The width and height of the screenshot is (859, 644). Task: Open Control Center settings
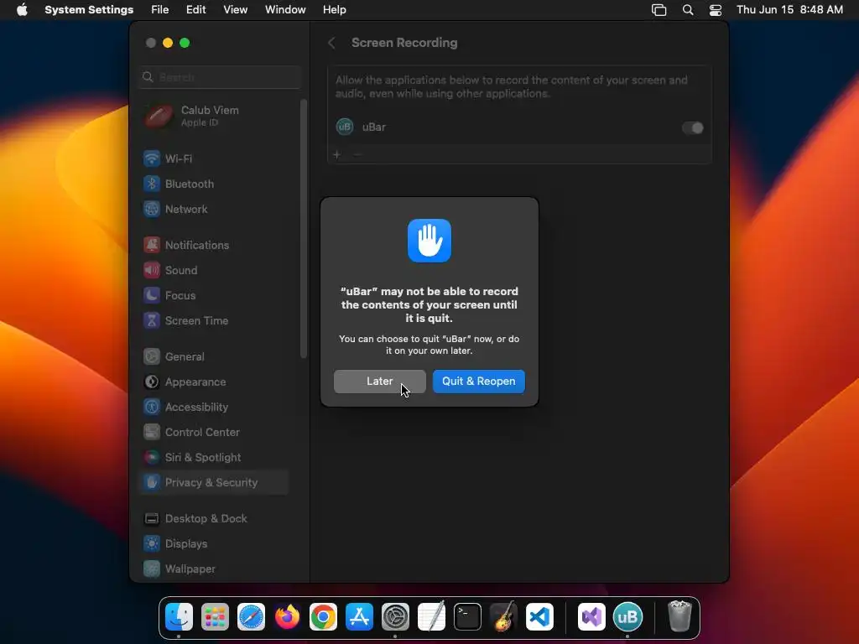pyautogui.click(x=214, y=433)
